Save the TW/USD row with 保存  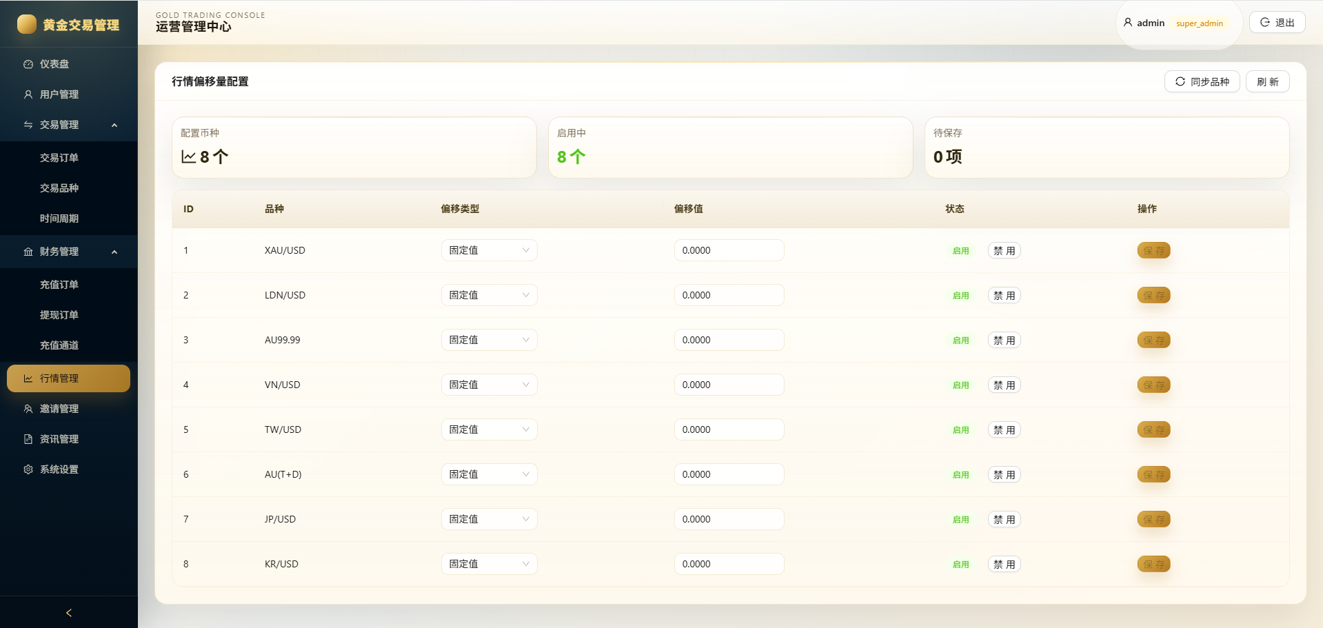click(x=1154, y=429)
